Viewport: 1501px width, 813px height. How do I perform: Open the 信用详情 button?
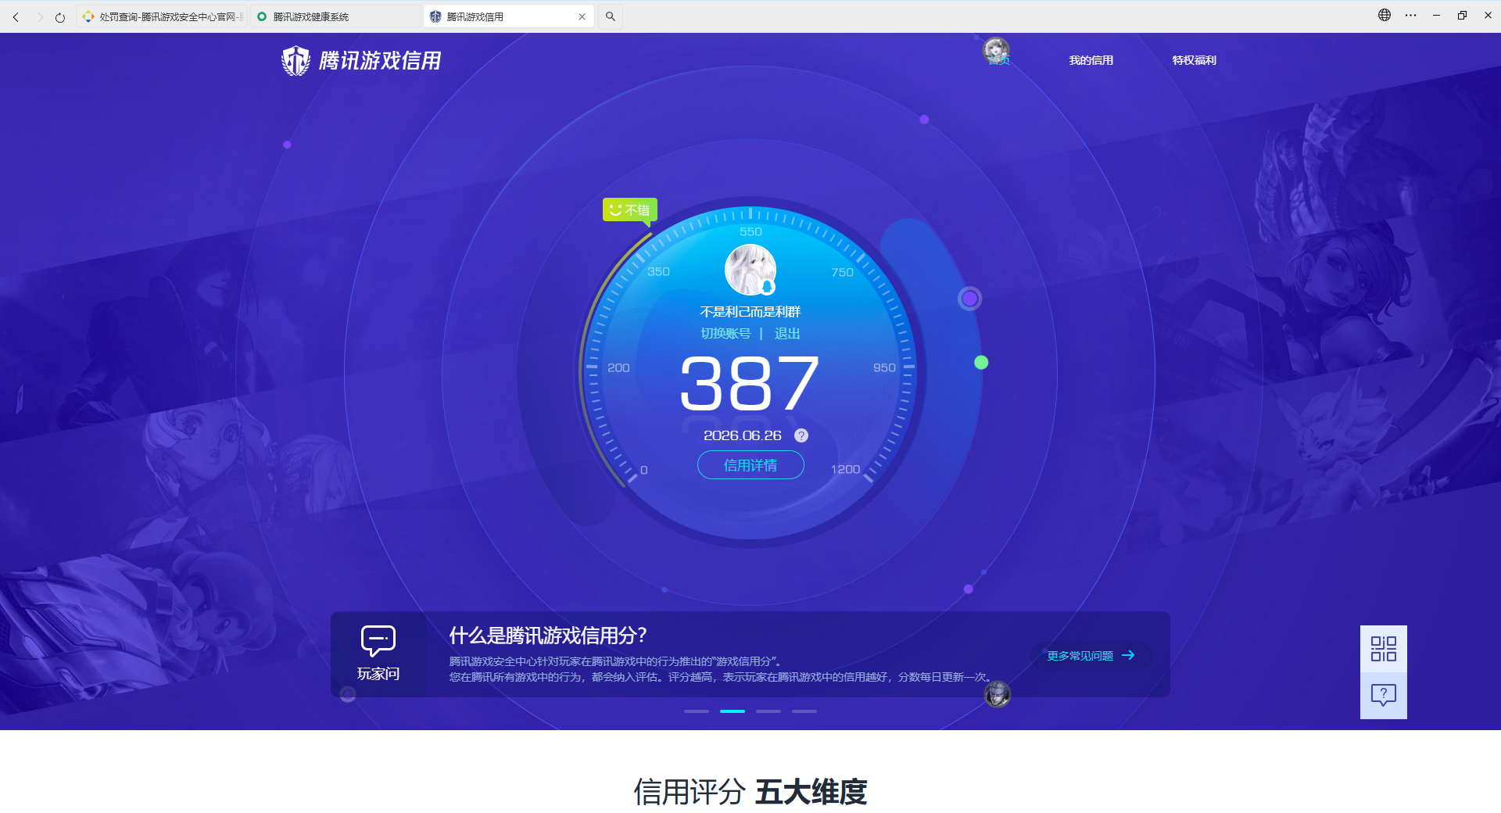pos(750,465)
